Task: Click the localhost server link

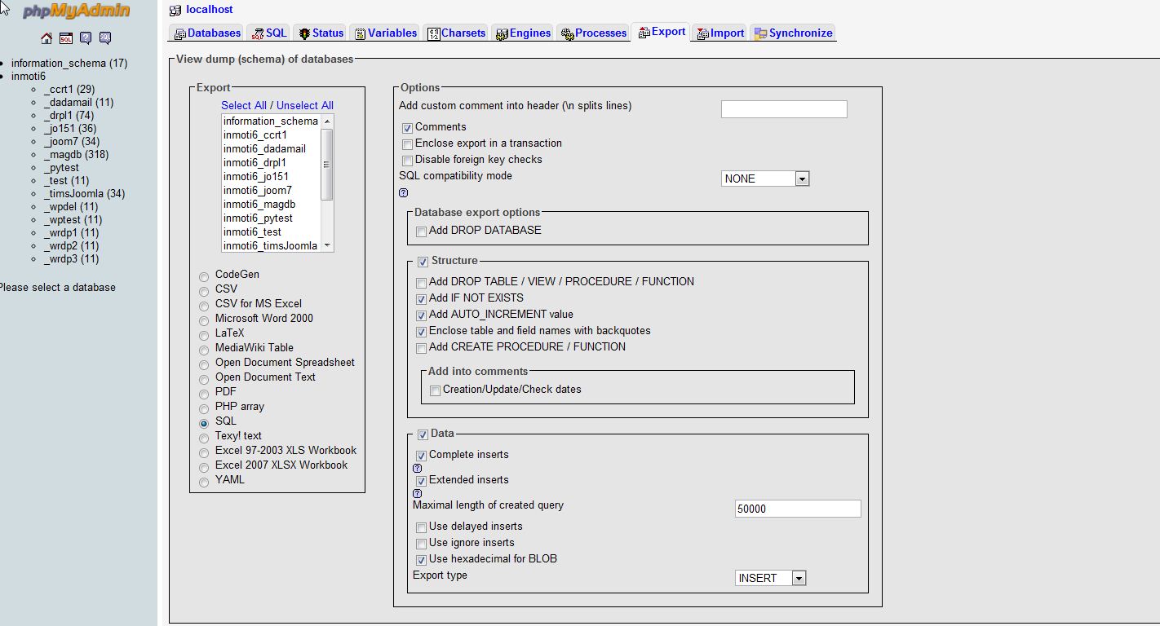Action: (210, 10)
